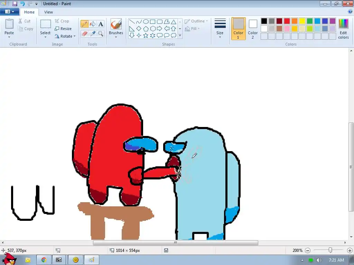Open the Paint application menu button

click(9, 12)
